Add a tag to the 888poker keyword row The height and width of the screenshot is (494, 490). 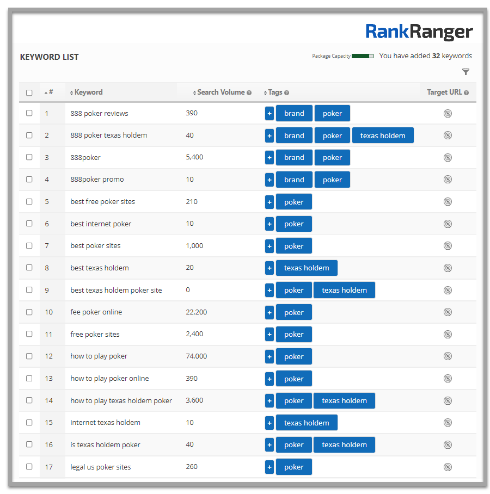269,158
